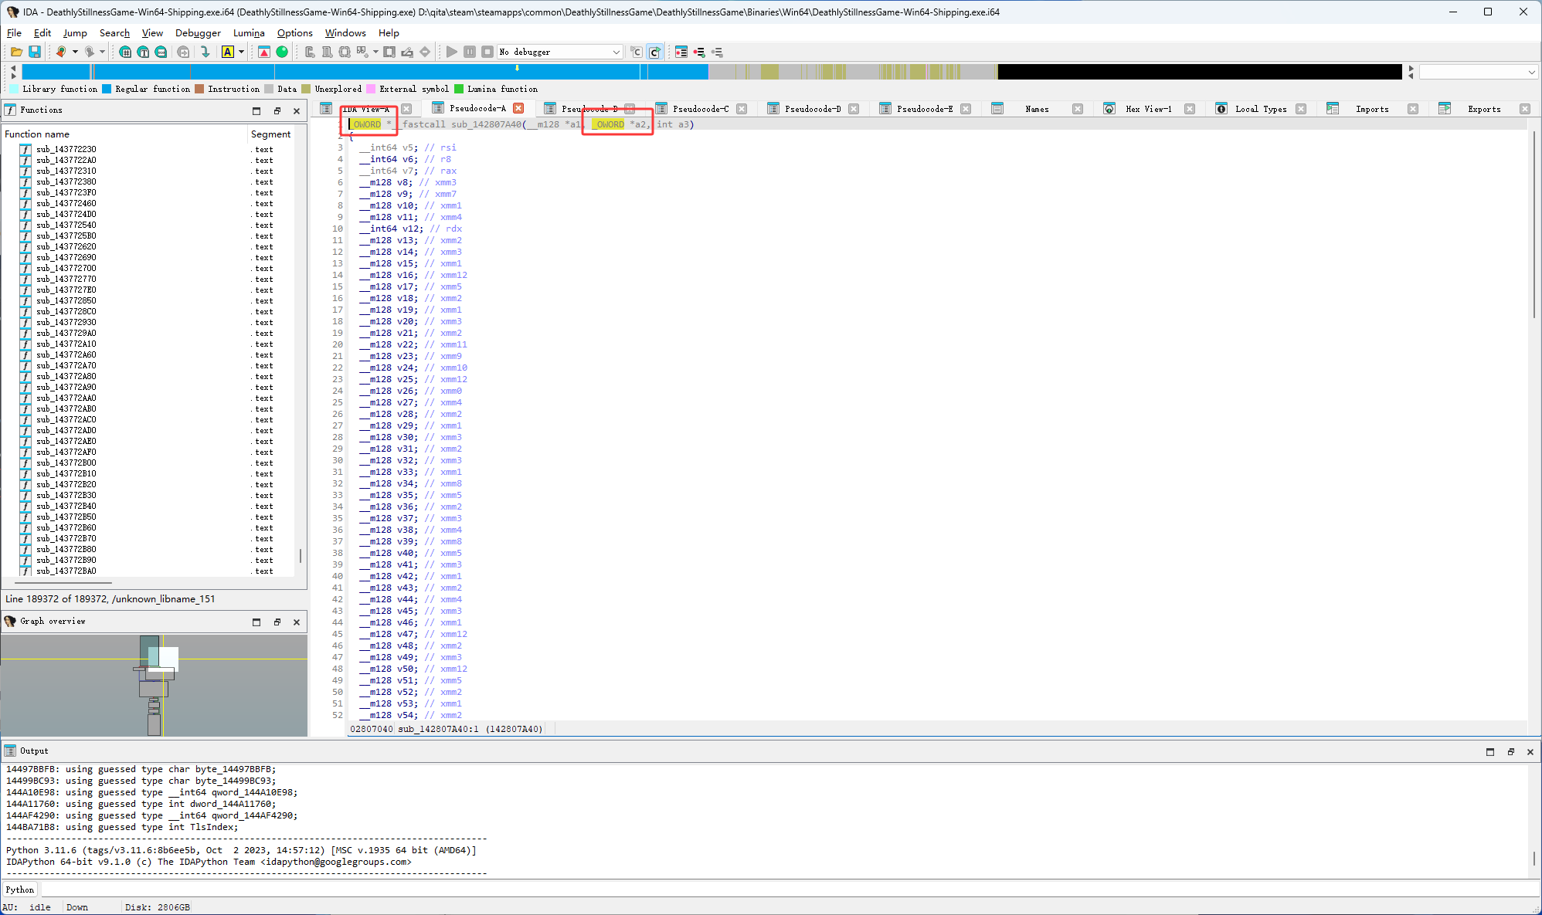Click the red triangle toolbar icon
Screen dimensions: 1542x915
(264, 52)
